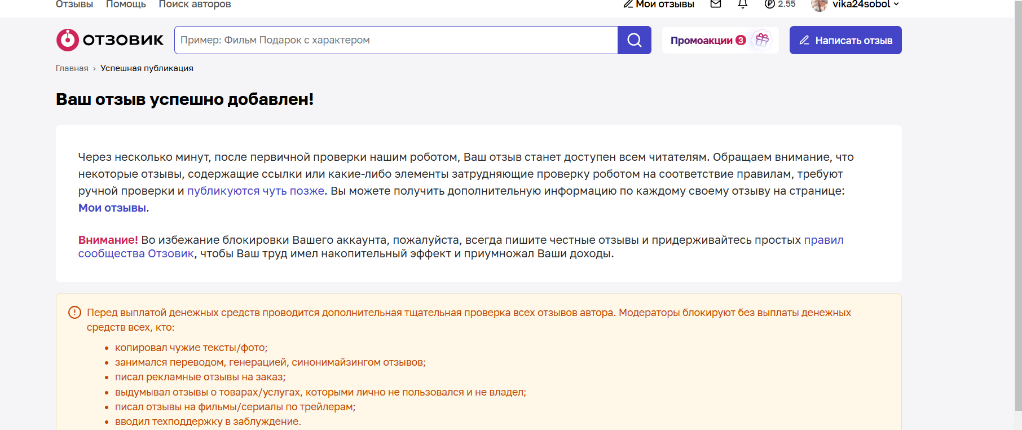
Task: Submit search with the magnifier button
Action: 635,40
